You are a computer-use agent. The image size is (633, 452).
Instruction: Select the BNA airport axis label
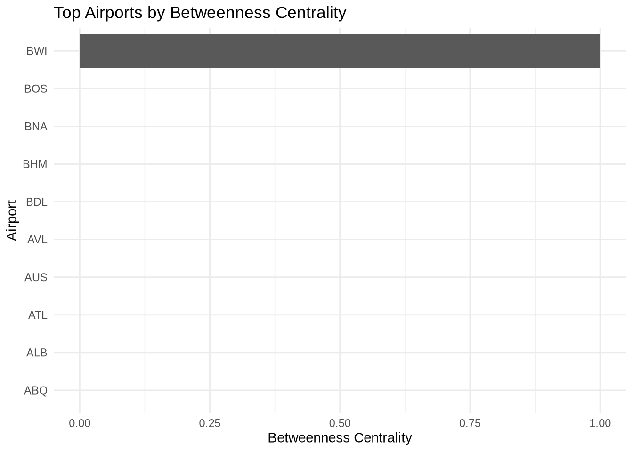pos(36,127)
